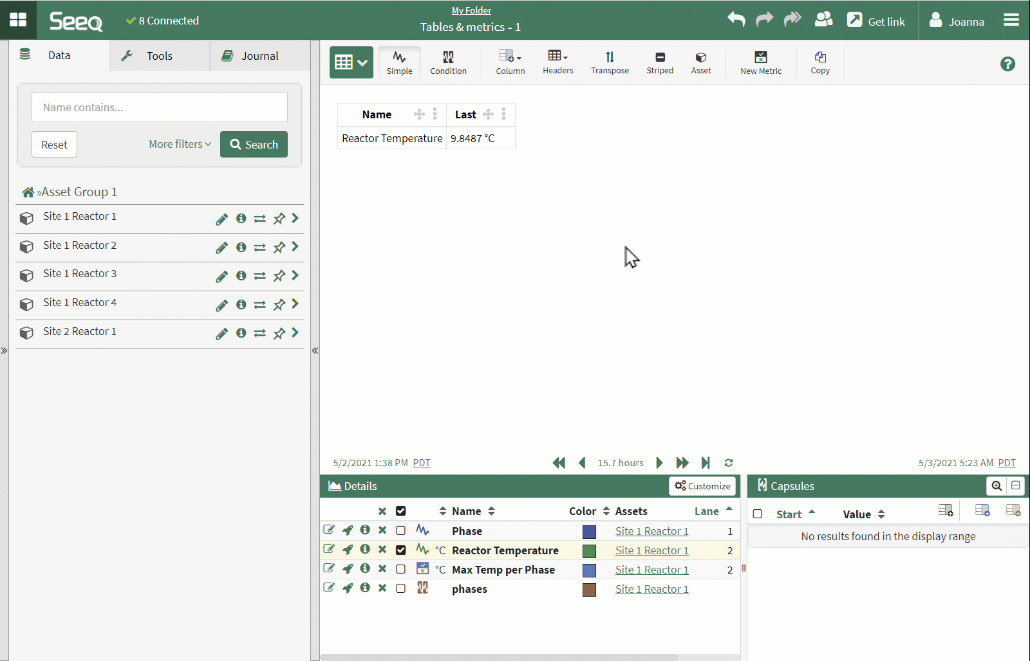Open the Column dropdown menu
Image resolution: width=1030 pixels, height=661 pixels.
coord(510,62)
